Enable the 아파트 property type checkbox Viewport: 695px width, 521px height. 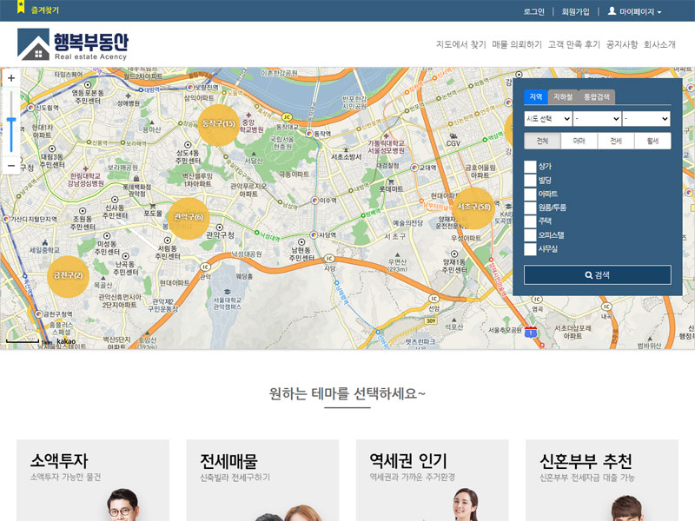pyautogui.click(x=530, y=194)
